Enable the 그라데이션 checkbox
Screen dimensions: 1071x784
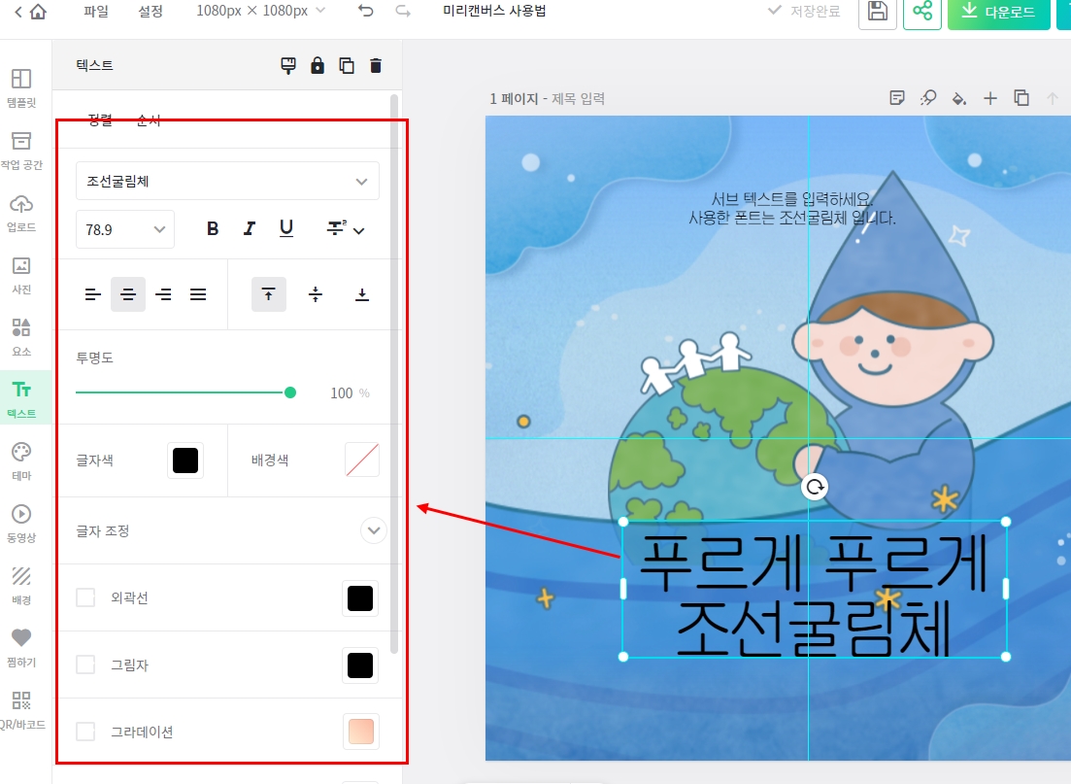[84, 731]
